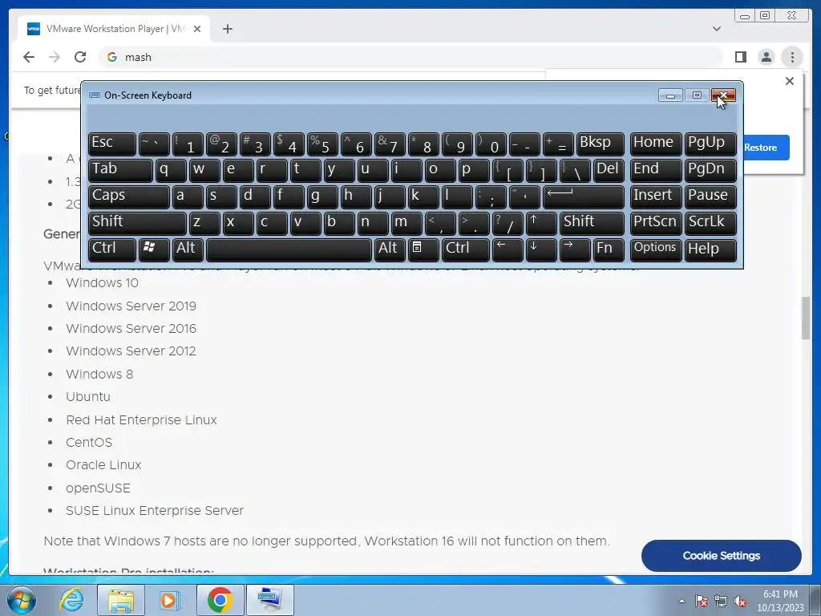Click the Enter key on On-Screen Keyboard
This screenshot has width=821, height=616.
(x=584, y=197)
